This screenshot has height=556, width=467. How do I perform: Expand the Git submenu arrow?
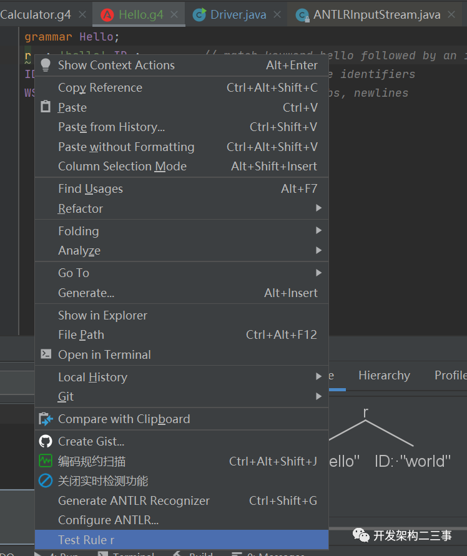318,396
